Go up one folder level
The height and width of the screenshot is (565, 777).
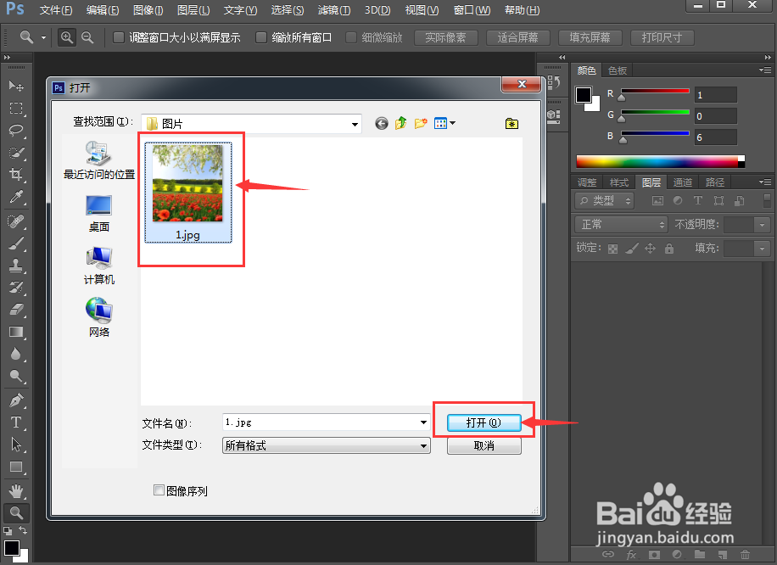click(x=401, y=123)
